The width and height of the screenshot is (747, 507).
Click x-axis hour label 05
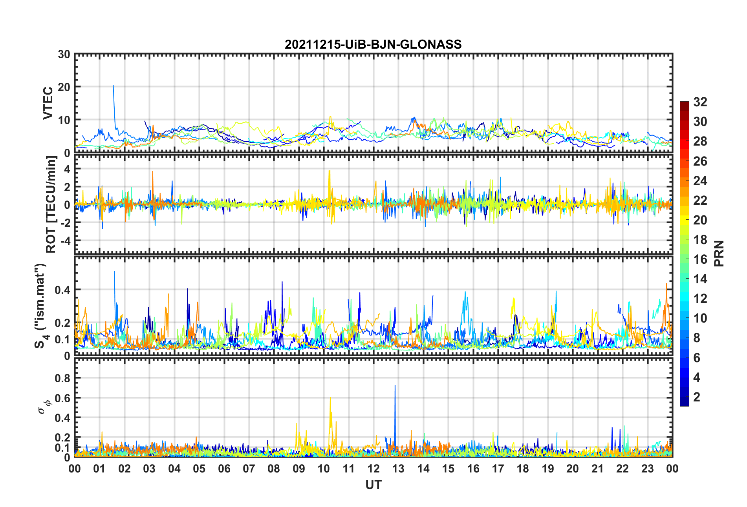(x=199, y=469)
